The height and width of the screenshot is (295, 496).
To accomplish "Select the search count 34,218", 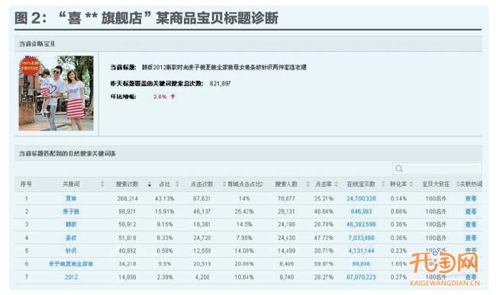I will point(127,264).
